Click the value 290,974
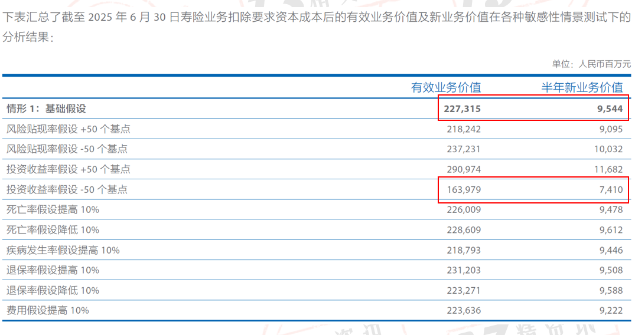 464,169
